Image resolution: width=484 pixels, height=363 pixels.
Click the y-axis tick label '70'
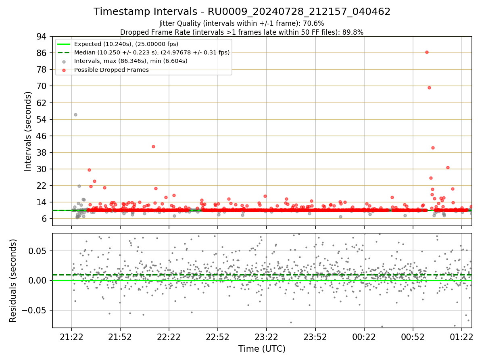point(42,86)
